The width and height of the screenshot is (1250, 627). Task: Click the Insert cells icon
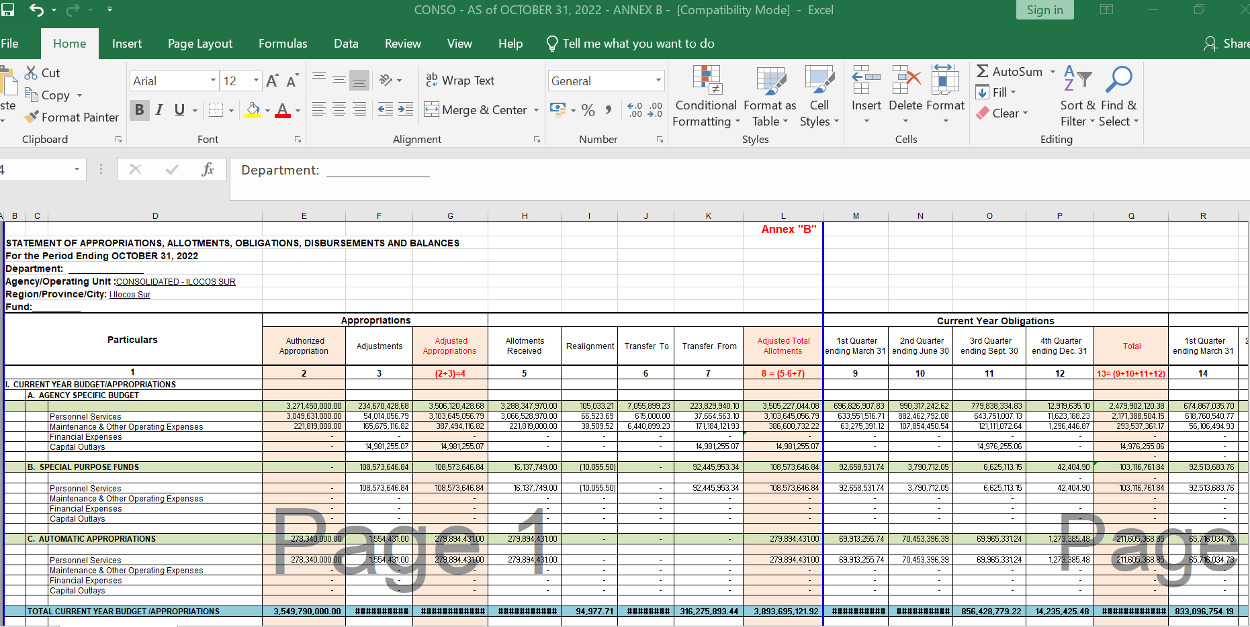click(x=866, y=80)
